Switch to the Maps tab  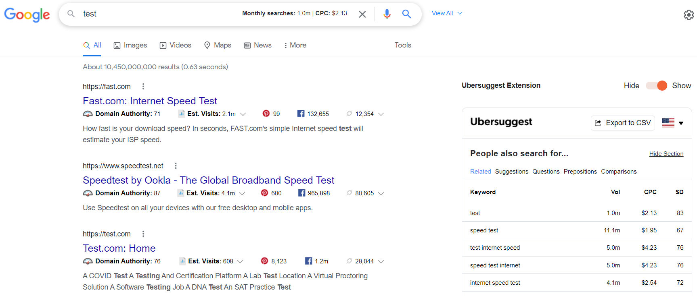tap(217, 45)
